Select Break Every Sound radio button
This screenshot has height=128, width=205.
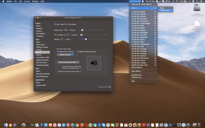coord(58,52)
